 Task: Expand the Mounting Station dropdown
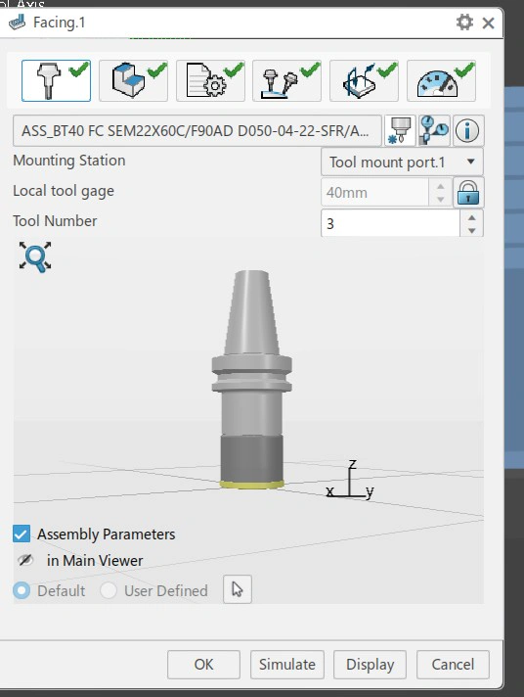[402, 162]
